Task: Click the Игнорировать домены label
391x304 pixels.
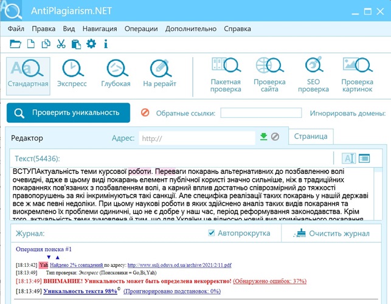Action: pyautogui.click(x=348, y=113)
